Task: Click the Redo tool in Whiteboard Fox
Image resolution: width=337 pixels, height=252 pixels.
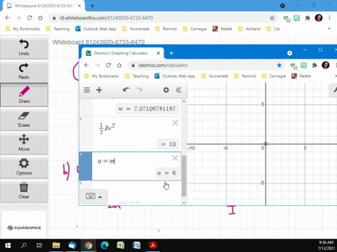Action: tap(24, 71)
